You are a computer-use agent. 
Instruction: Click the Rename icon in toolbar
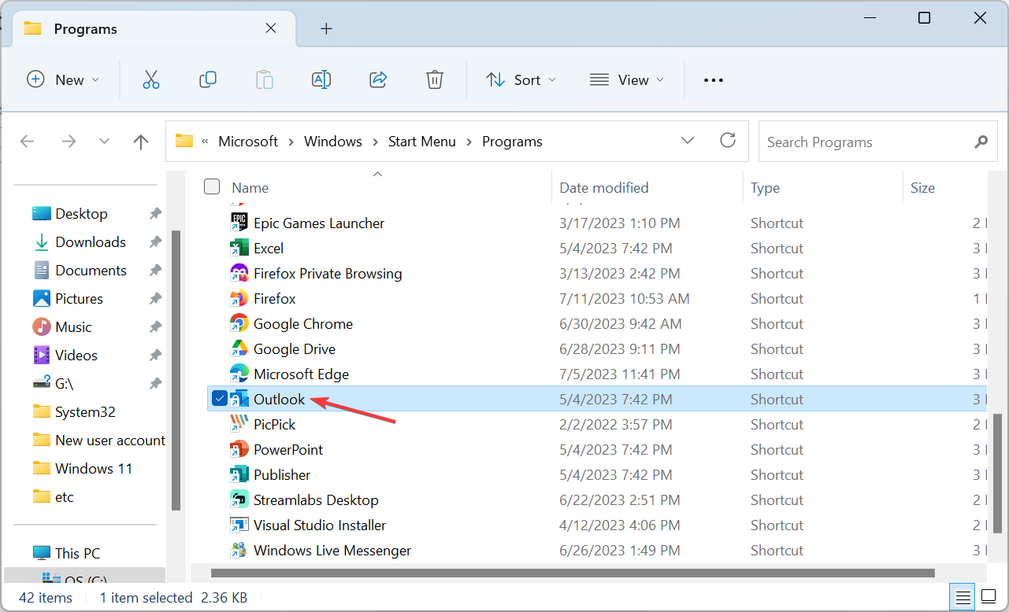point(321,79)
